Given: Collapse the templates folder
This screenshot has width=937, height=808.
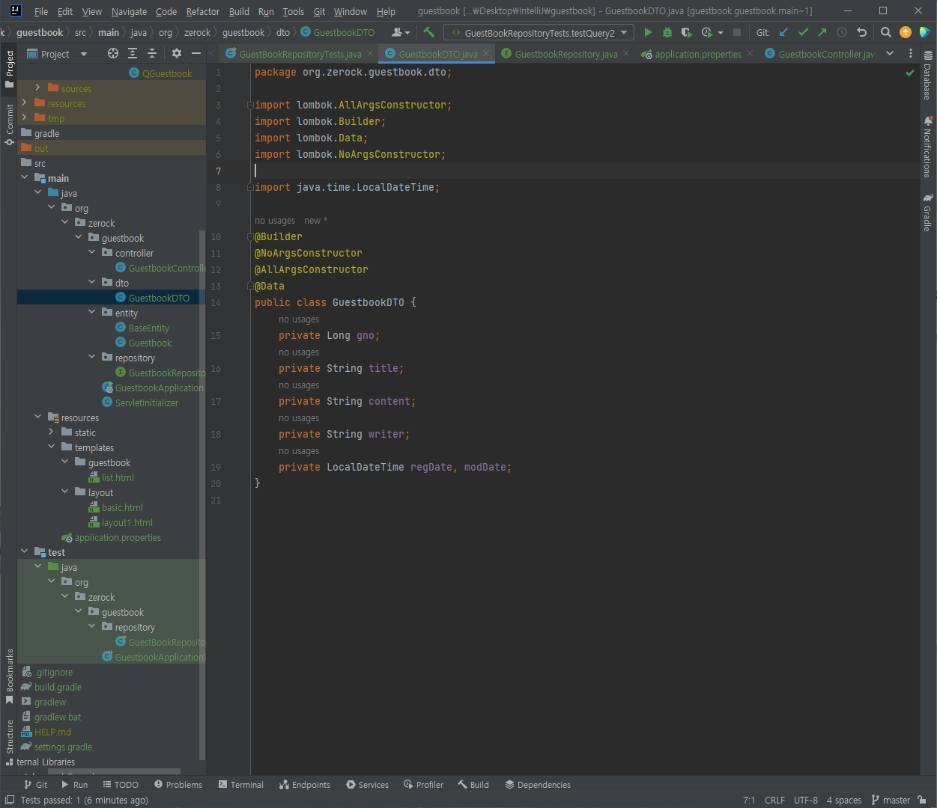Looking at the screenshot, I should (x=52, y=447).
